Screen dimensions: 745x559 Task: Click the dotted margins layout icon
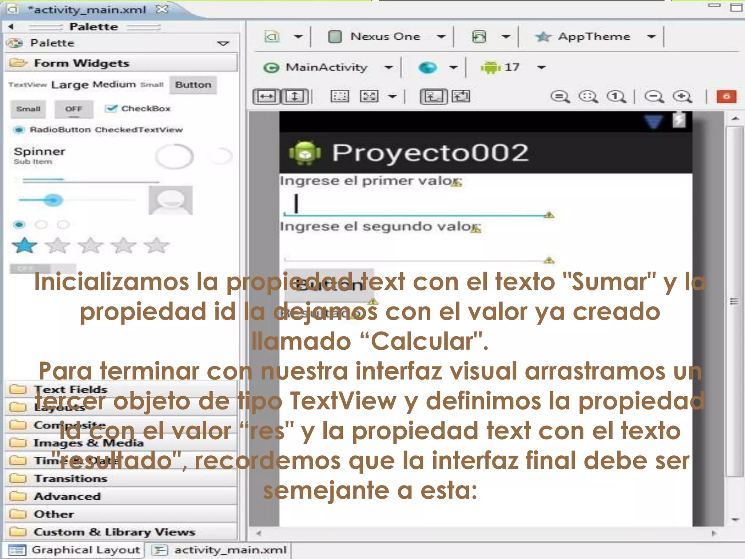340,96
